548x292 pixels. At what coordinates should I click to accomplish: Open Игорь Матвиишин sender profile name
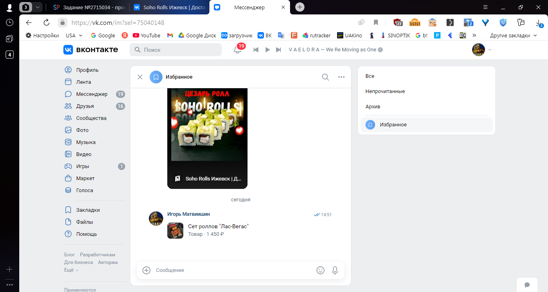tap(189, 214)
